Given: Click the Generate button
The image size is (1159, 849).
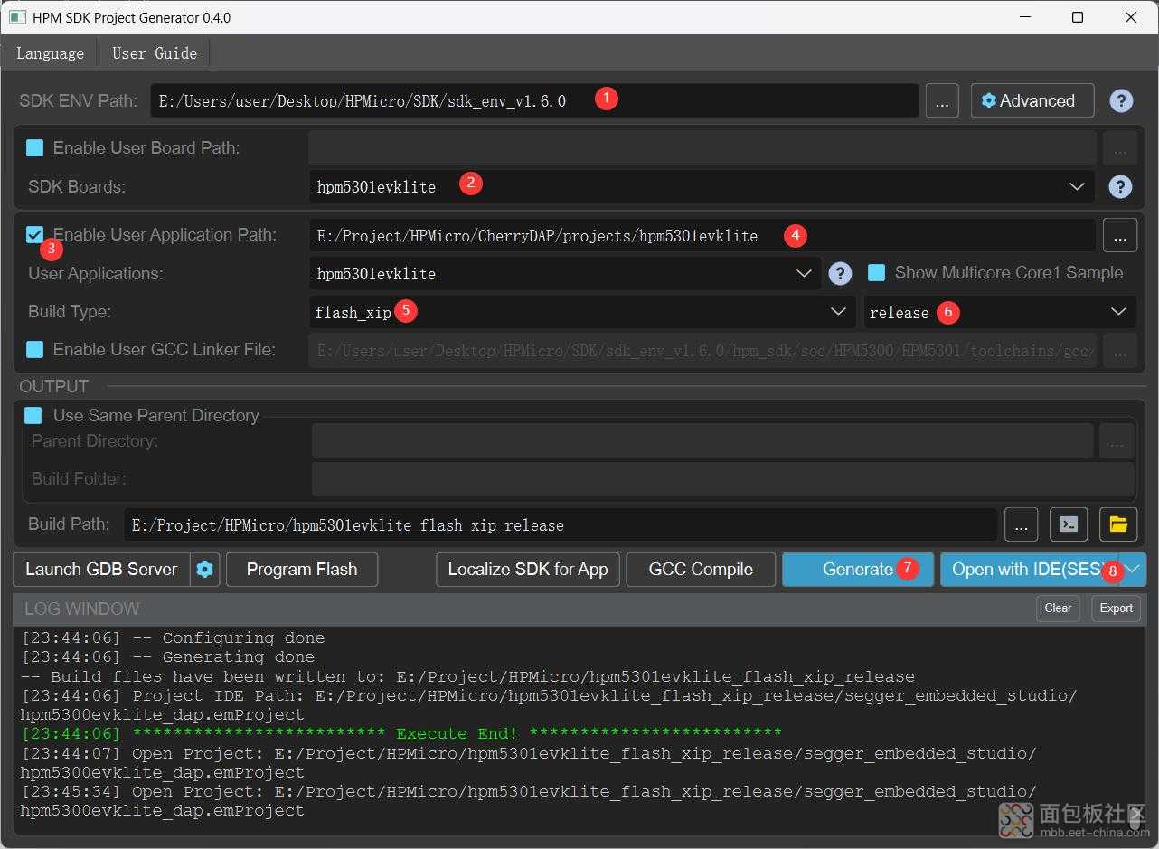Looking at the screenshot, I should tap(858, 570).
